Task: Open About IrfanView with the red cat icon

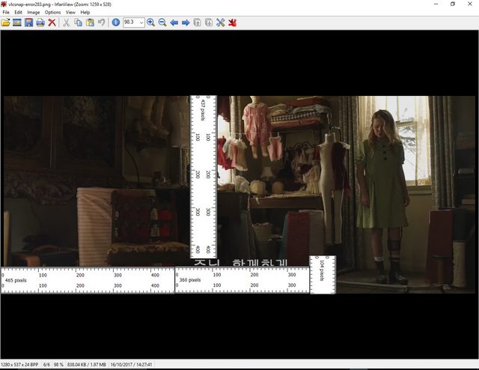Action: click(x=232, y=22)
